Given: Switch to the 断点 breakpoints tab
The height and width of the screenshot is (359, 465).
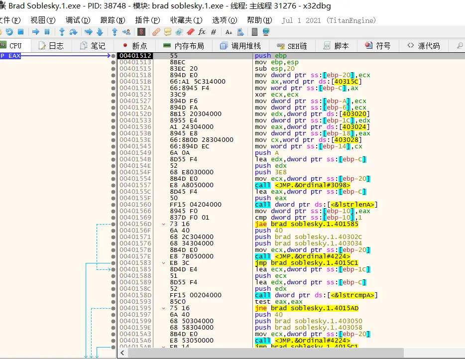Looking at the screenshot, I should point(135,46).
